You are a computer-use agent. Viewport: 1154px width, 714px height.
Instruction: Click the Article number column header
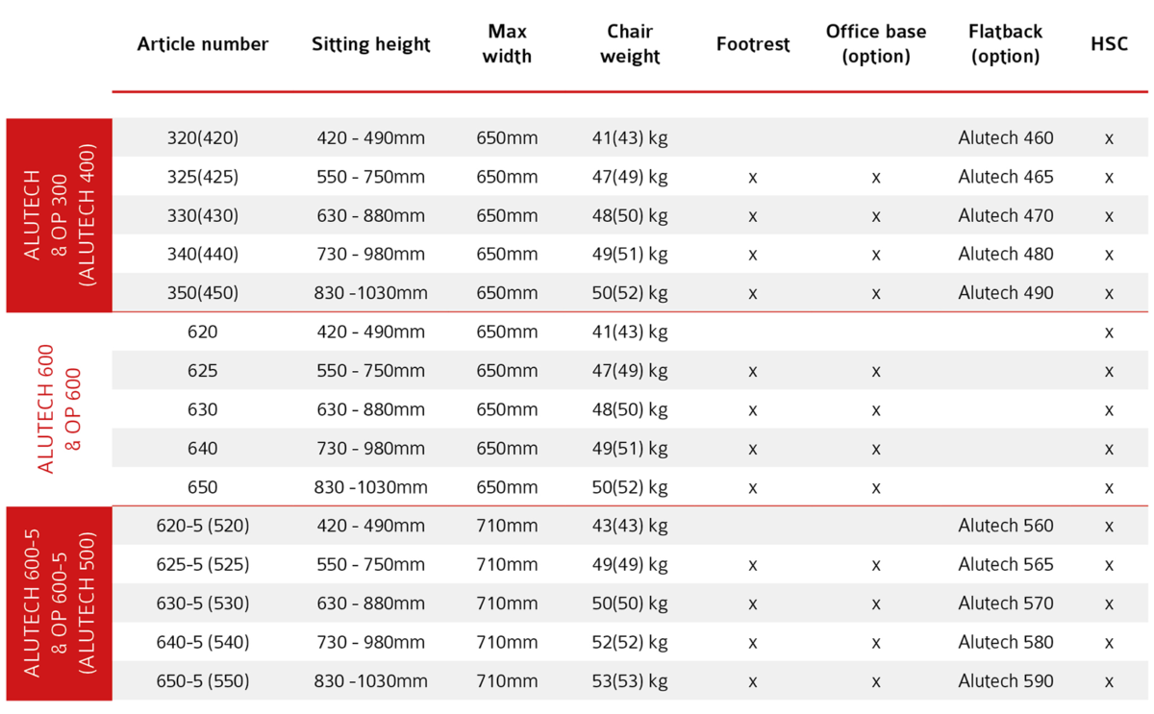click(203, 44)
